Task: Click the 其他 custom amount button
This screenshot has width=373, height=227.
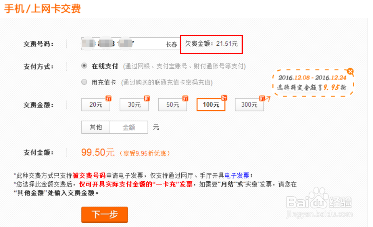Action: (x=96, y=127)
